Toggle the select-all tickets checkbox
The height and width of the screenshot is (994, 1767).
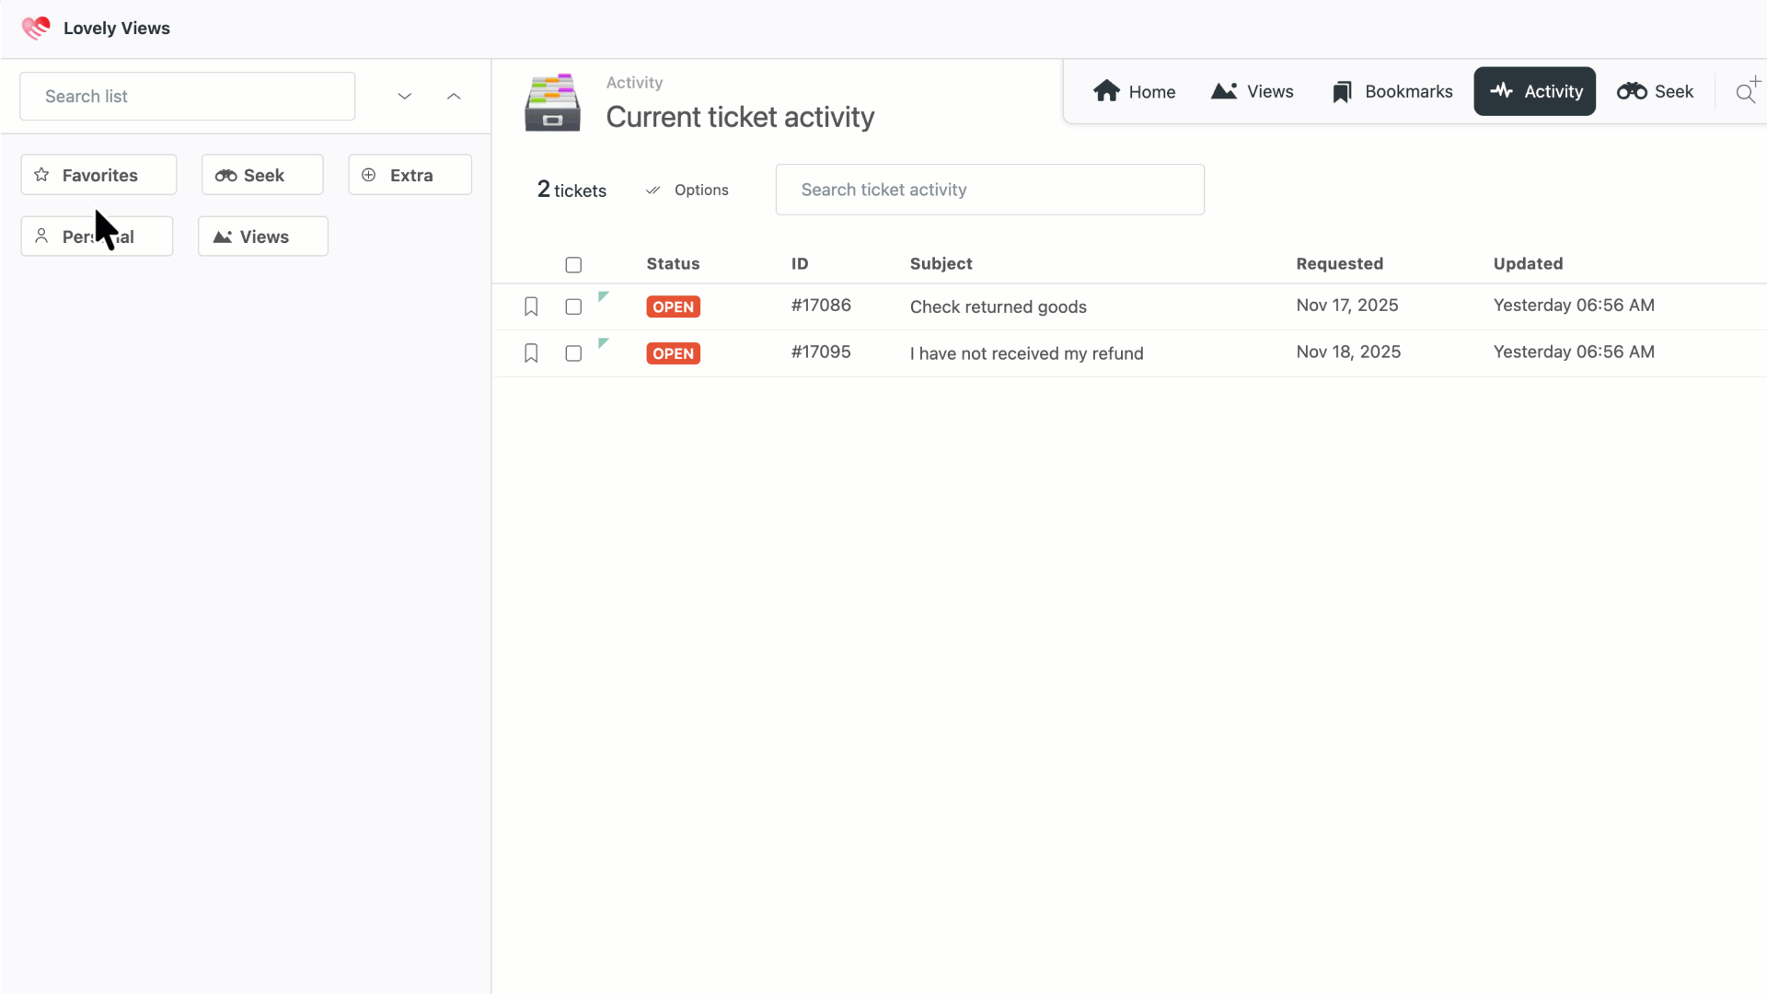pos(573,265)
